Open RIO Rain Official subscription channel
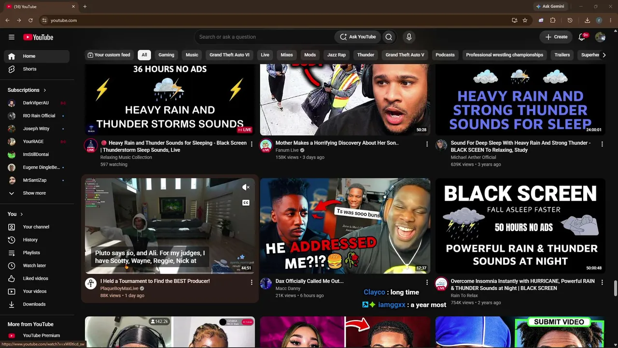618x348 pixels. (x=37, y=116)
